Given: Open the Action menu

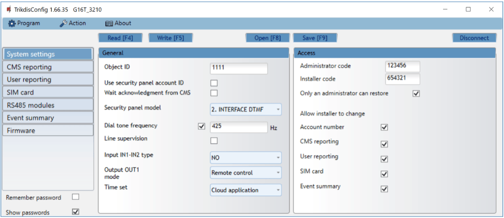Looking at the screenshot, I should tap(73, 24).
